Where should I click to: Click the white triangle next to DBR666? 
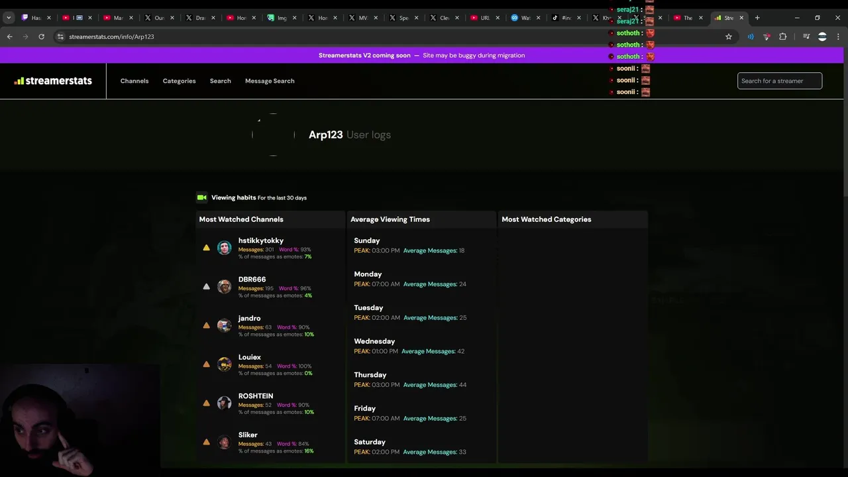(206, 286)
